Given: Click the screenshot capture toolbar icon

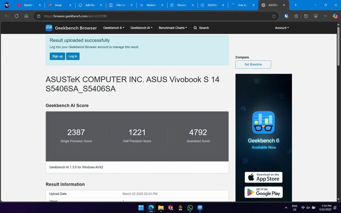Looking at the screenshot, I should 316,16.
